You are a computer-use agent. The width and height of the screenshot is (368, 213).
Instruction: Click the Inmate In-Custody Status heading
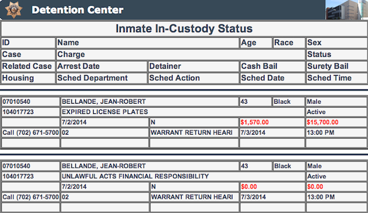(x=184, y=29)
